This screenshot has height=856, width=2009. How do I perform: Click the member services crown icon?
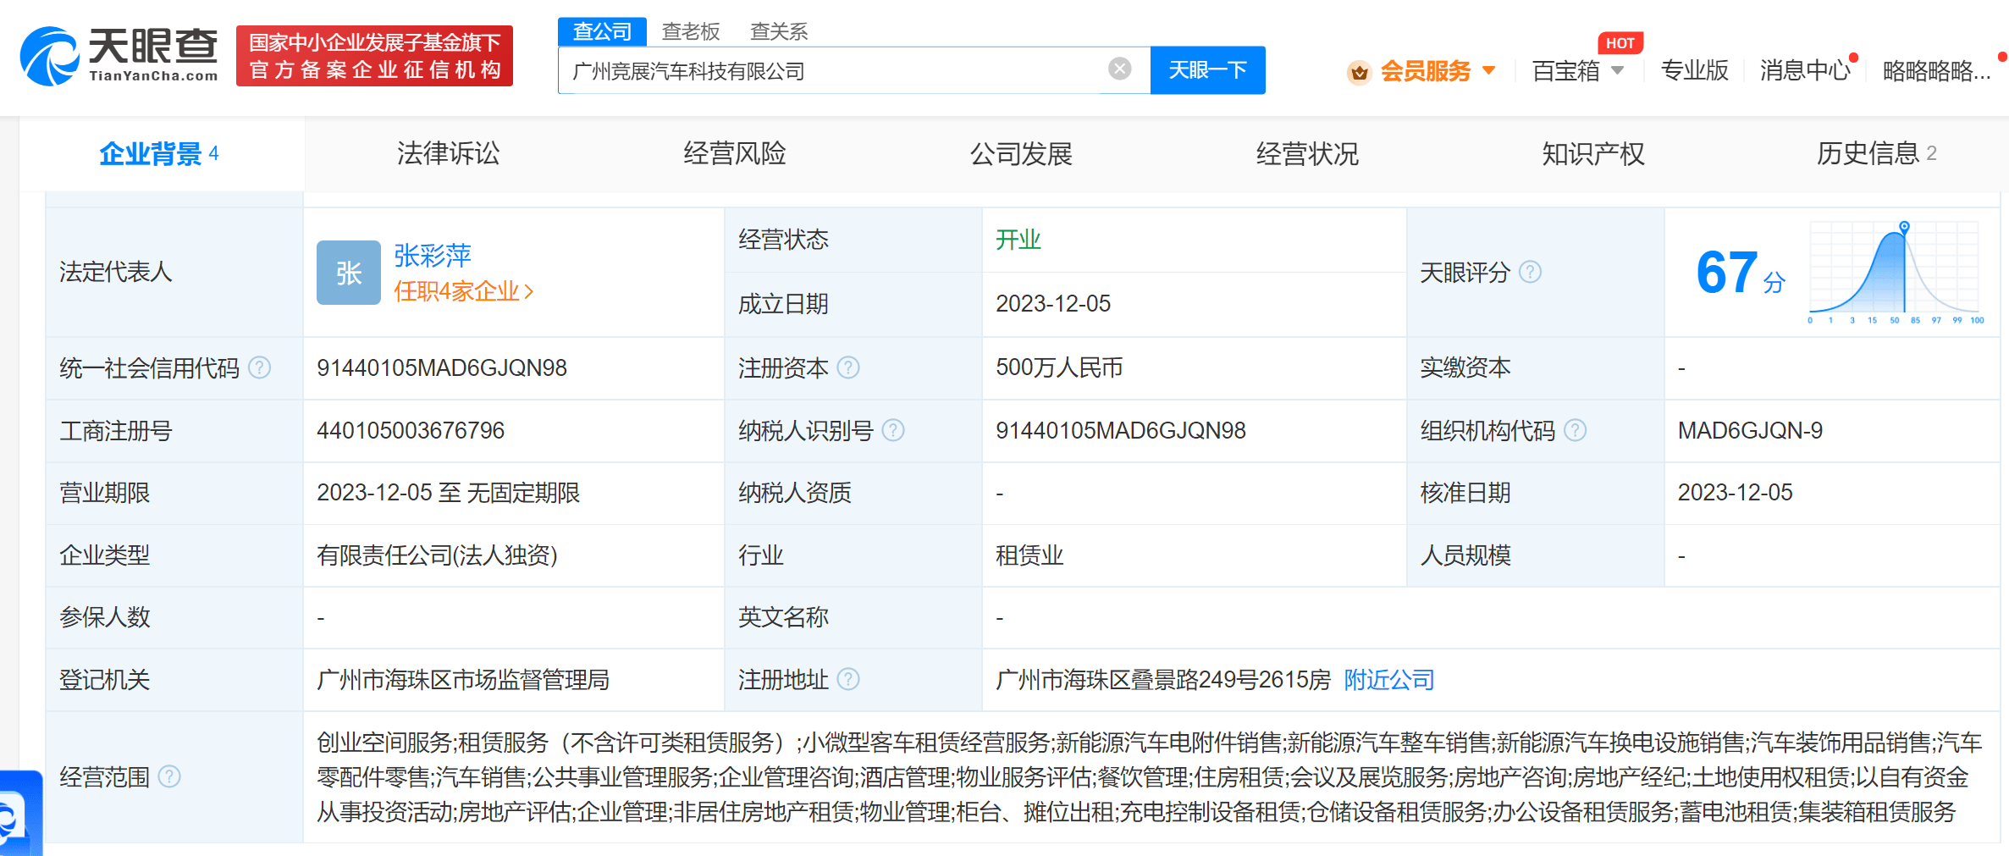tap(1360, 72)
